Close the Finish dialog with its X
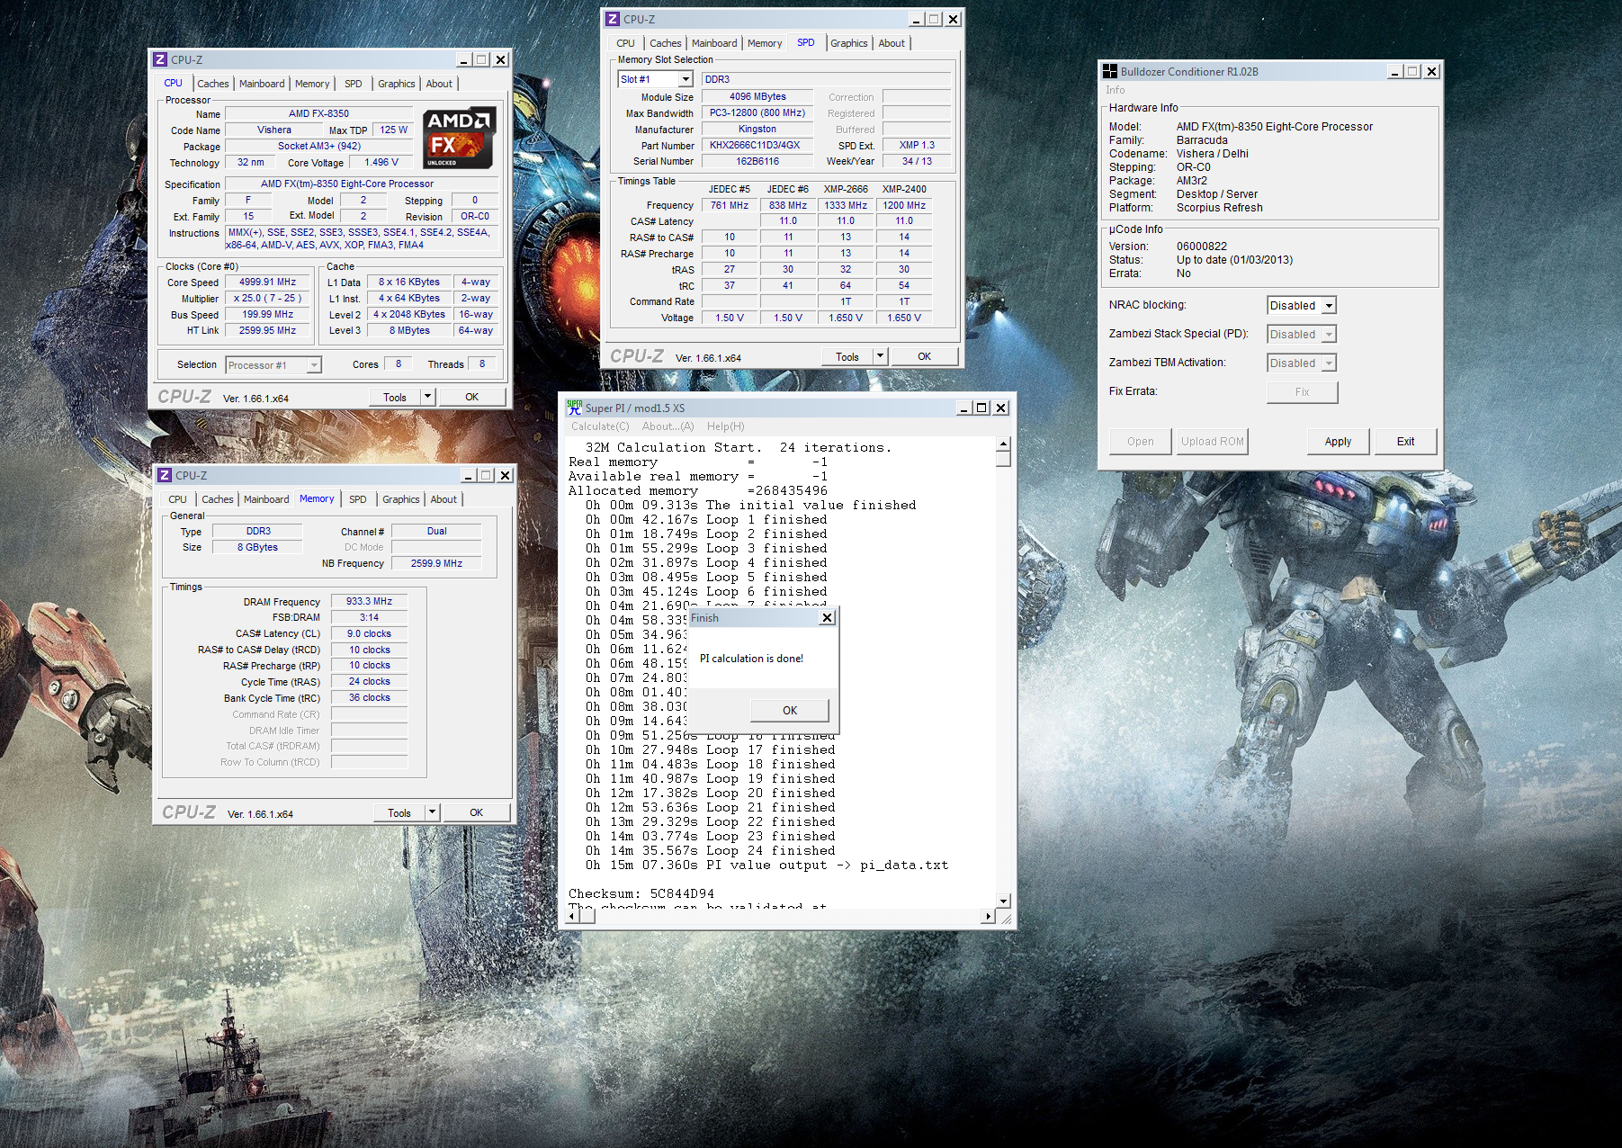The width and height of the screenshot is (1622, 1148). tap(828, 617)
